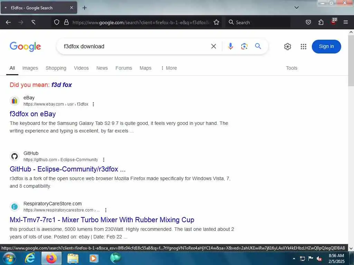Go back to the previous page
This screenshot has width=354, height=265.
pyautogui.click(x=8, y=22)
